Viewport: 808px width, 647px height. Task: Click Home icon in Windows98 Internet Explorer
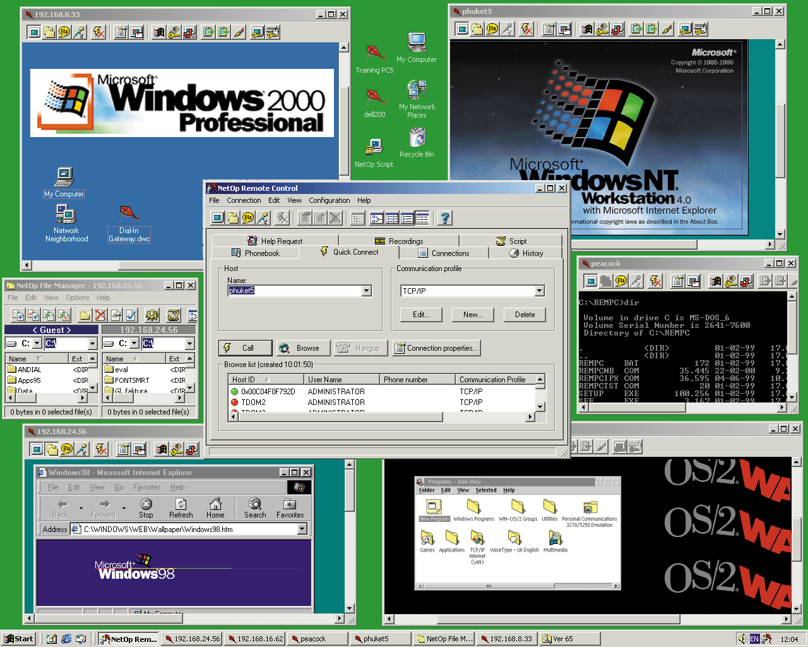[x=215, y=508]
